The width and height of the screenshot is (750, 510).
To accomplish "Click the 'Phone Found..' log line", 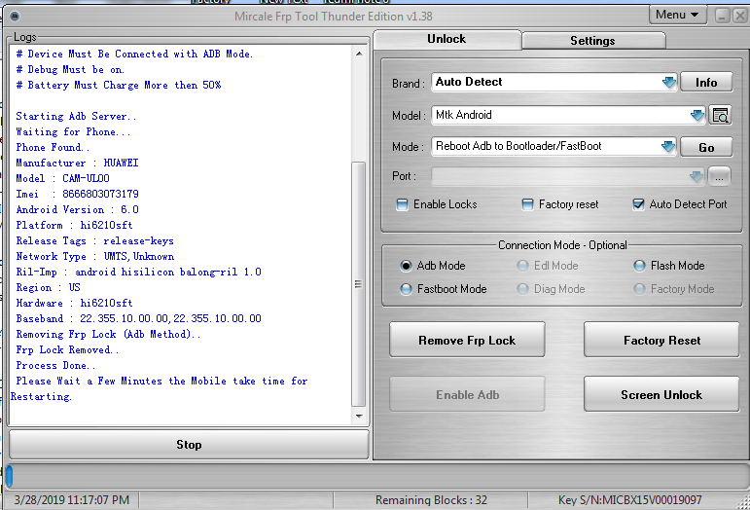I will 53,147.
